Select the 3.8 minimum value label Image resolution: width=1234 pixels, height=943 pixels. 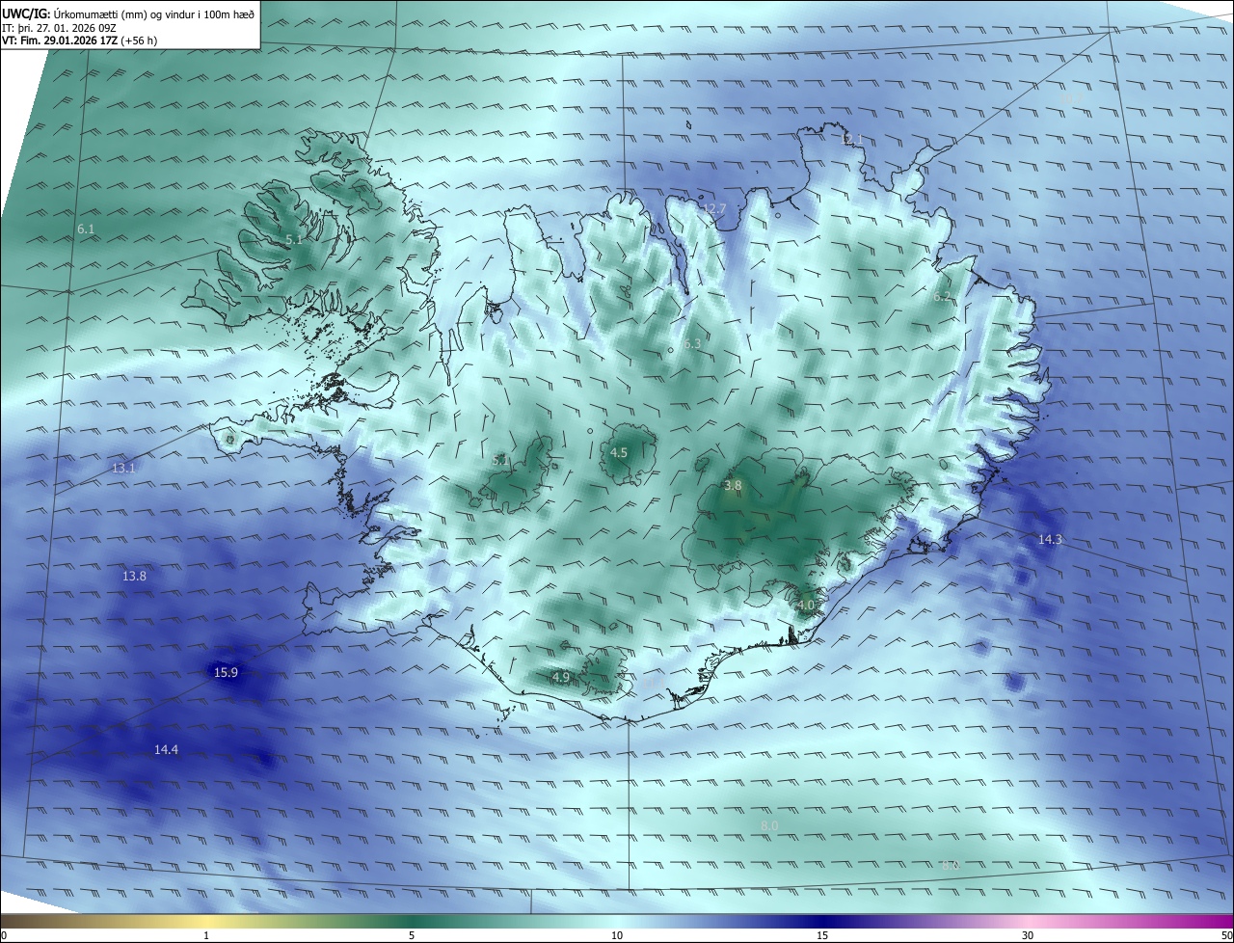[x=733, y=485]
